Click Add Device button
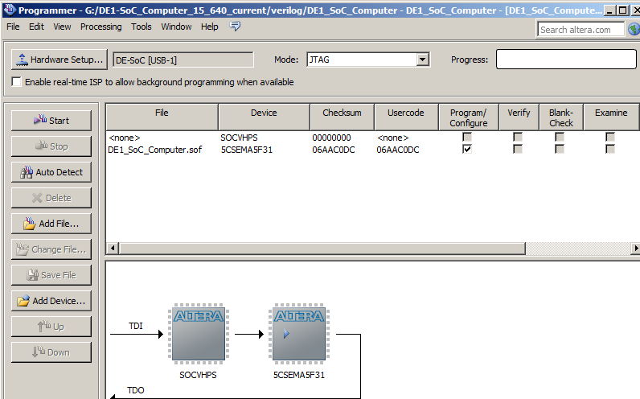The image size is (640, 399). click(51, 301)
